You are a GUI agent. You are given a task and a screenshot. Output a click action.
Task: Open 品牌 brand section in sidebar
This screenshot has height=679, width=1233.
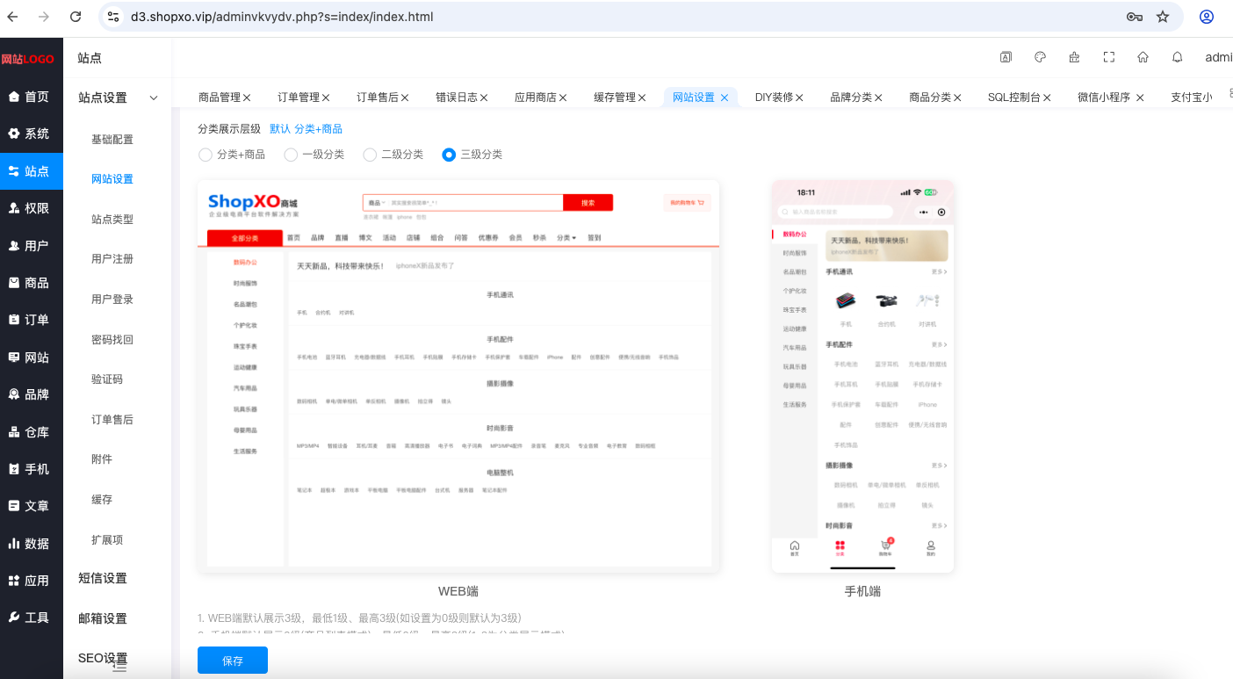pos(31,394)
